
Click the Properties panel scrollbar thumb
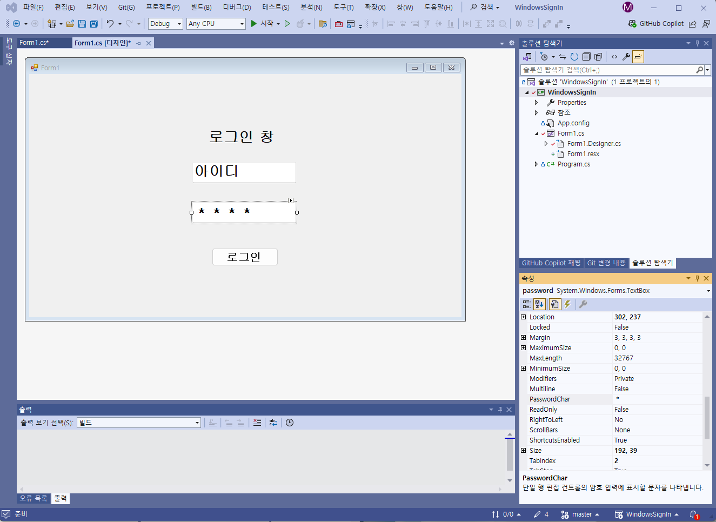(x=707, y=417)
